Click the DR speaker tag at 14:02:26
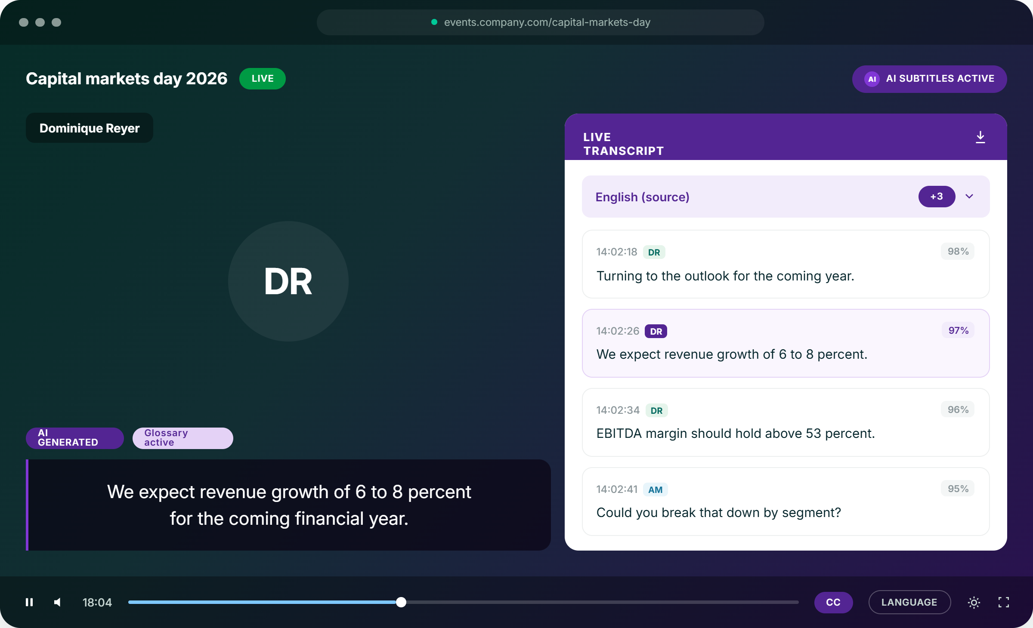Image resolution: width=1033 pixels, height=628 pixels. click(656, 331)
